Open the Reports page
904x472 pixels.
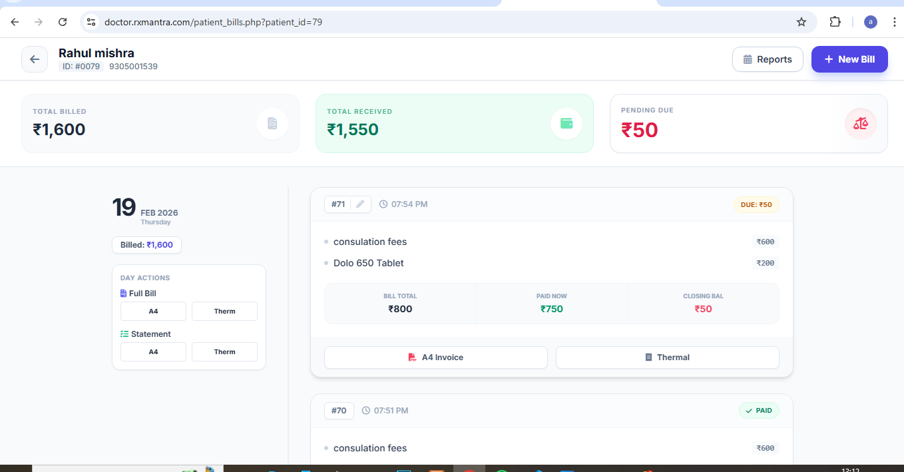(x=768, y=59)
